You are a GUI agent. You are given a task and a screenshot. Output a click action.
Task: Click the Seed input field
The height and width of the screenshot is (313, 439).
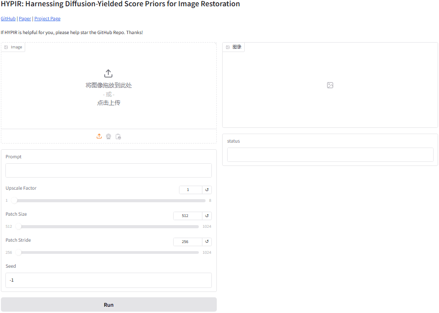108,280
